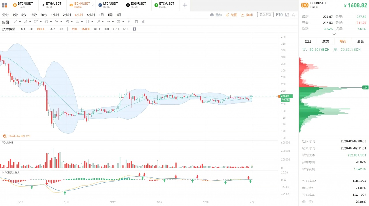369x206 pixels.
Task: Select the vertical cycle lines tool
Action: 88,22
